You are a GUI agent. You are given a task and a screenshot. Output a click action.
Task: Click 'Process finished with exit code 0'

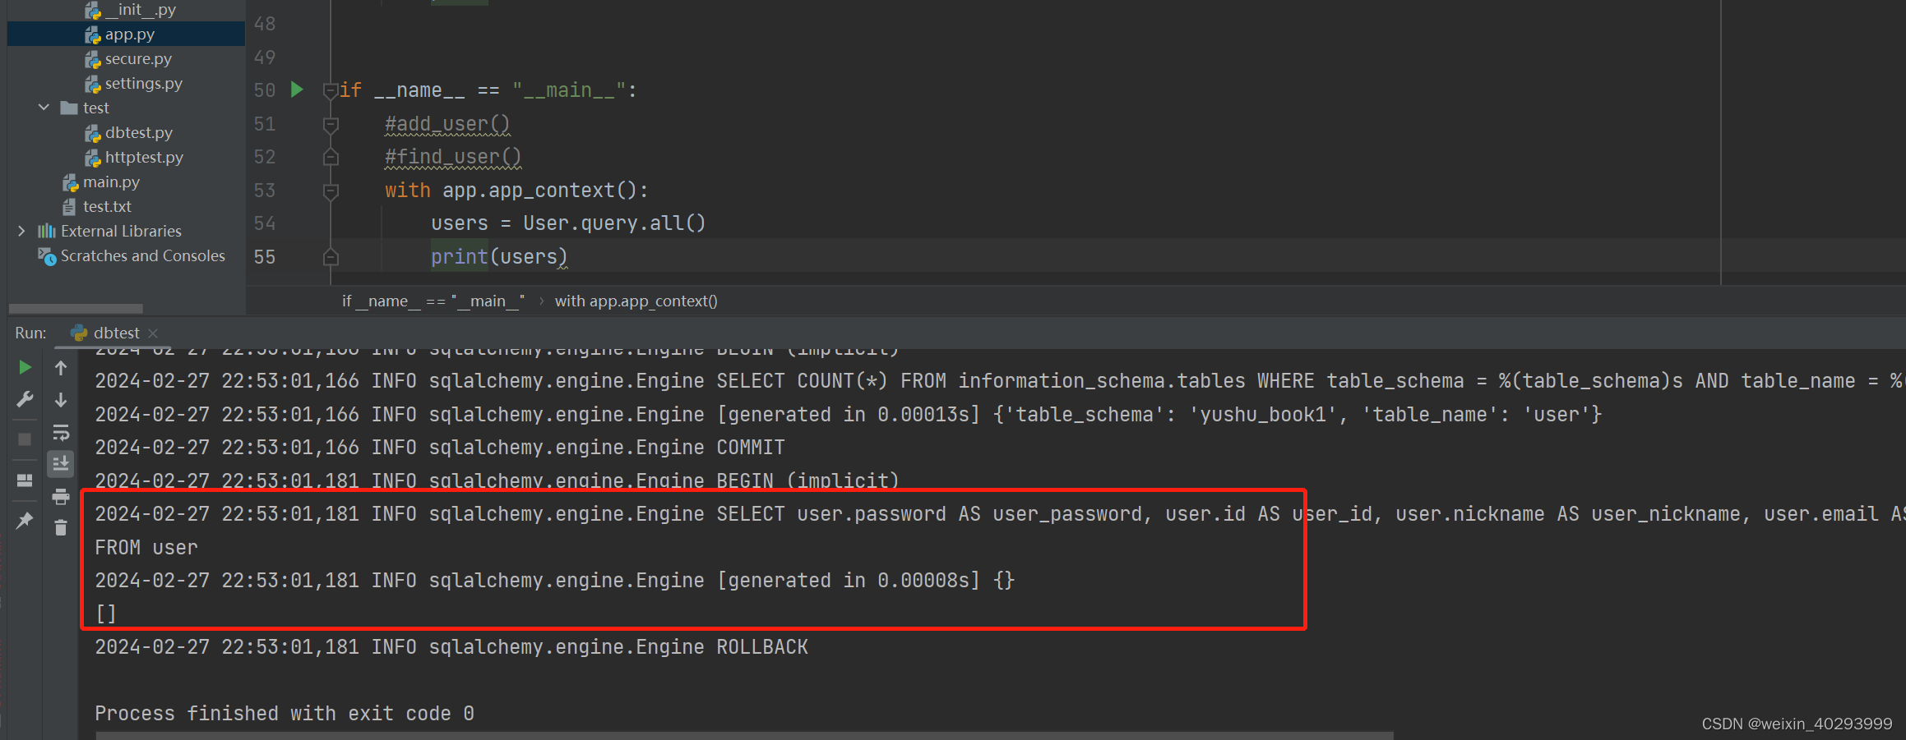click(x=285, y=714)
